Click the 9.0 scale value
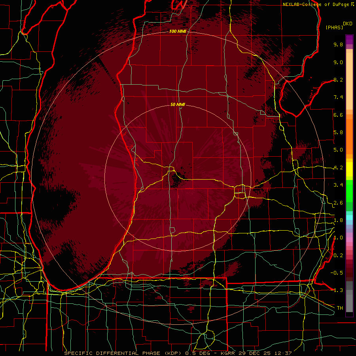Viewport: 356px width, 356px height. click(338, 62)
